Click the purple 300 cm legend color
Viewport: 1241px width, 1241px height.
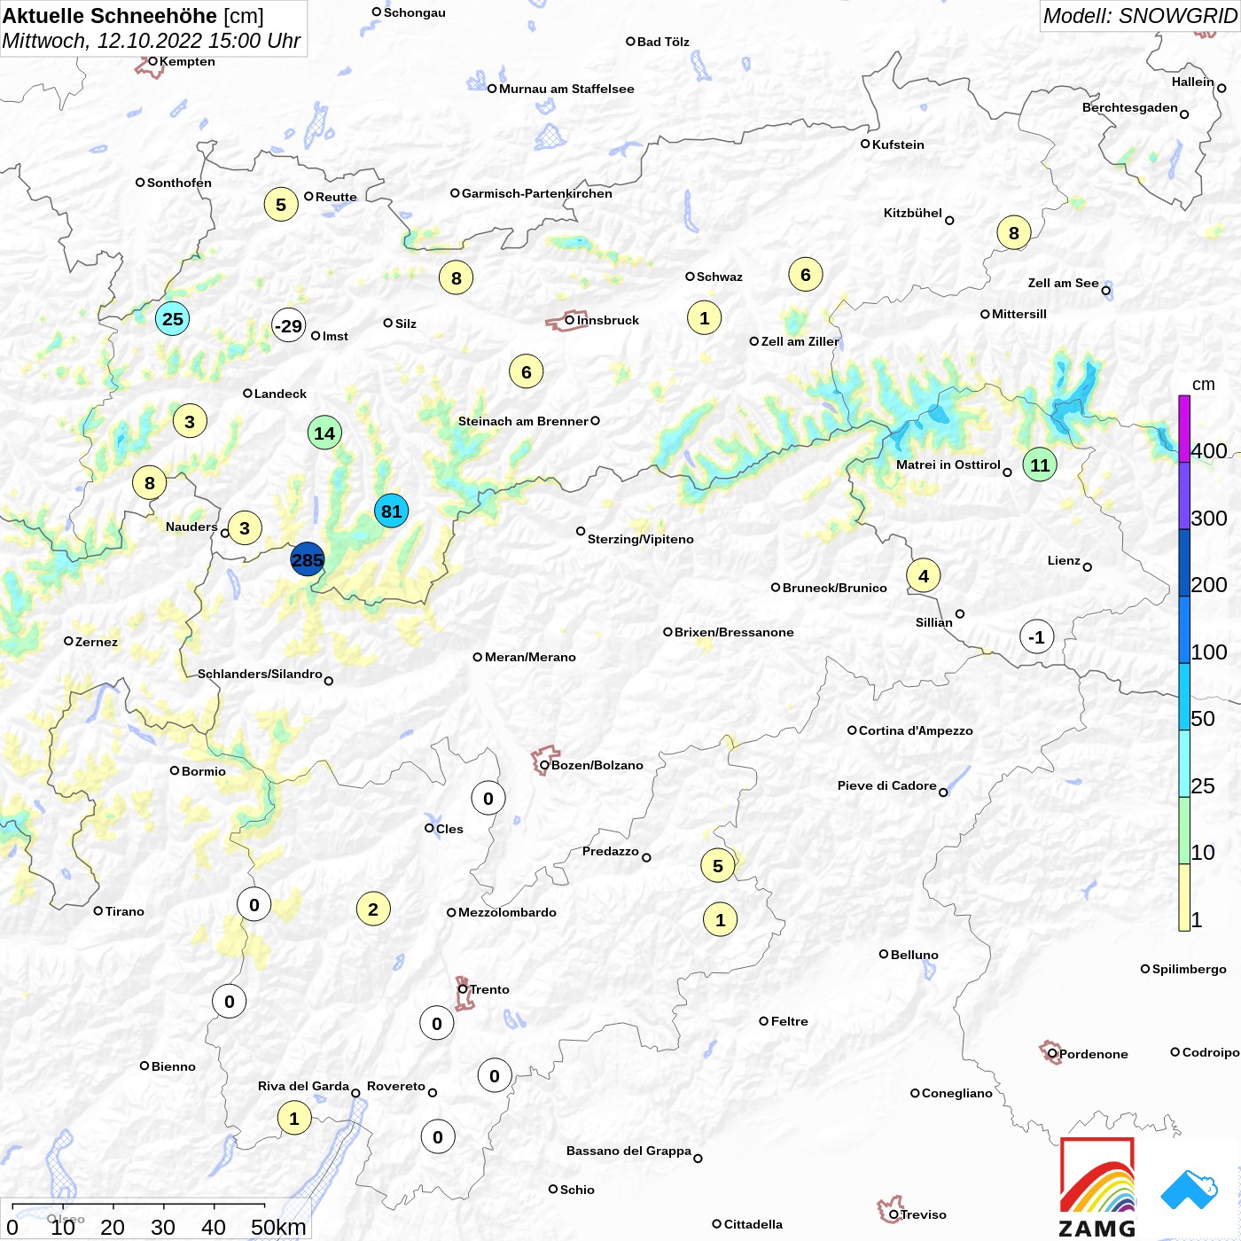[x=1184, y=496]
